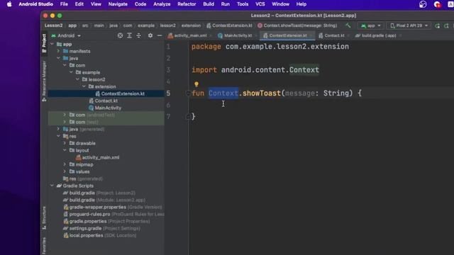Click line number 6 in the gutter
The image size is (454, 255).
coord(169,105)
